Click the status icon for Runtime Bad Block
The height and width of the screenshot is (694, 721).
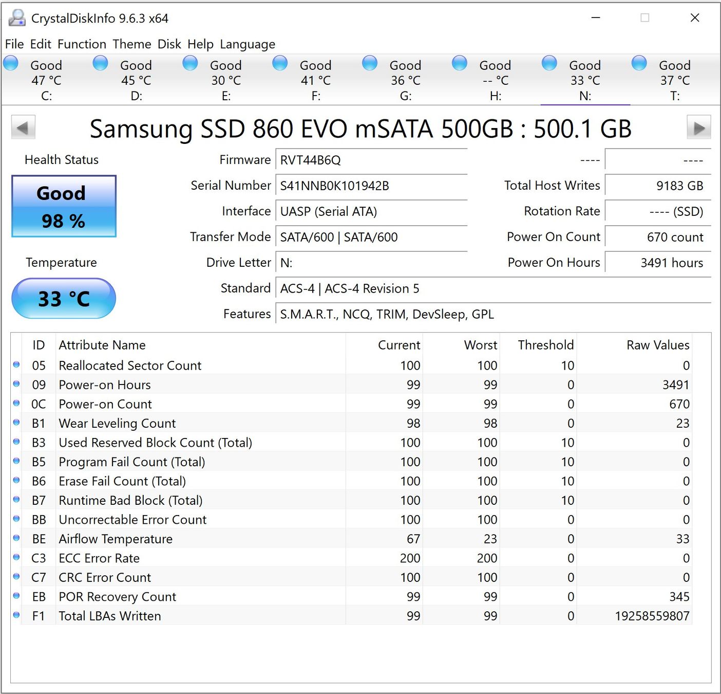click(x=16, y=500)
